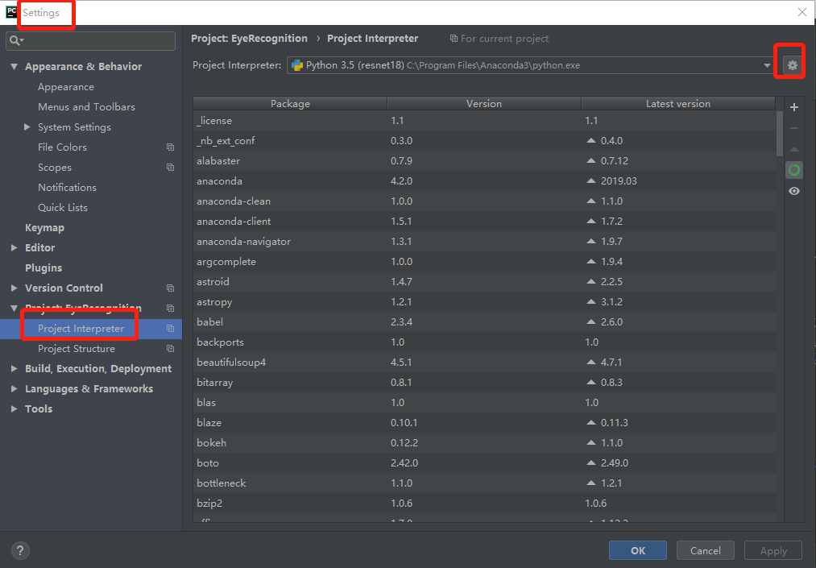Click the Python icon in interpreter field
Viewport: 816px width, 568px height.
click(297, 65)
